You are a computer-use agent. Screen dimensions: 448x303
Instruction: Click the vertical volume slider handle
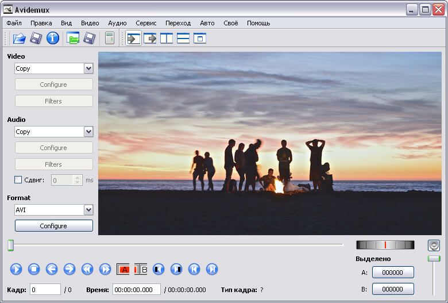(434, 259)
